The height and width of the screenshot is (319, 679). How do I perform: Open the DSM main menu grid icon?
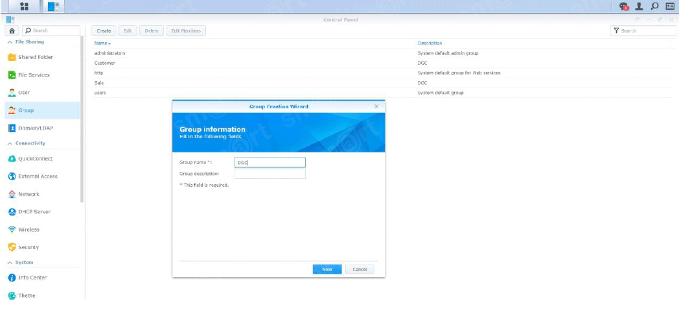point(24,6)
